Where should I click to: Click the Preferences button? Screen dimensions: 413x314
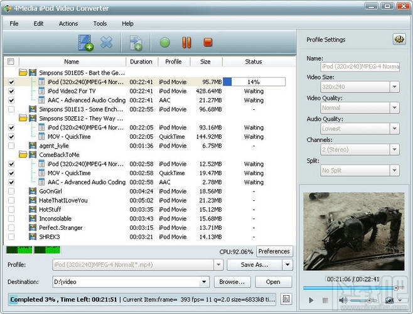pos(274,251)
